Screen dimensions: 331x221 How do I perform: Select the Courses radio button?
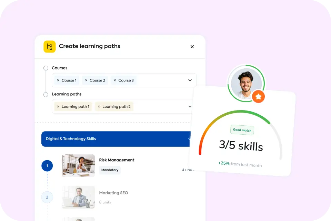[46, 68]
